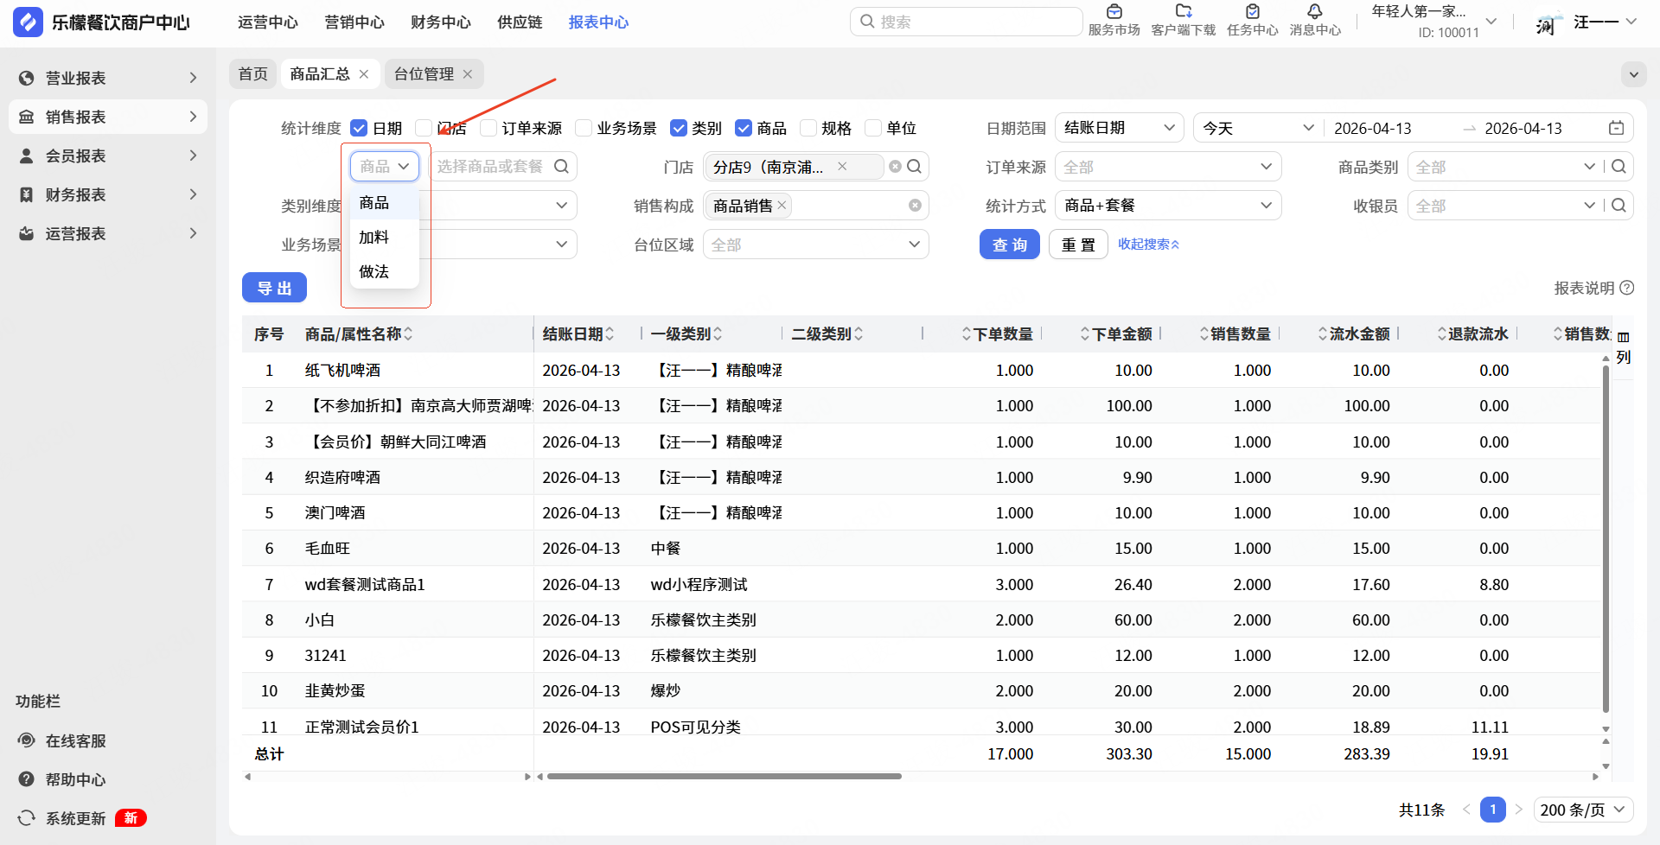Open 在线客服 online support in sidebar
Viewport: 1660px width, 845px height.
tap(75, 740)
